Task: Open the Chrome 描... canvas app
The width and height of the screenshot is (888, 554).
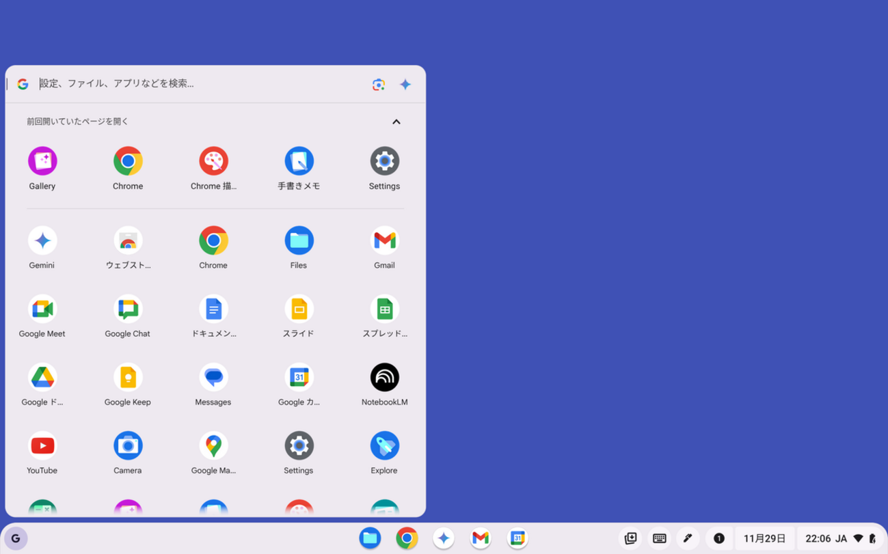Action: pyautogui.click(x=213, y=161)
